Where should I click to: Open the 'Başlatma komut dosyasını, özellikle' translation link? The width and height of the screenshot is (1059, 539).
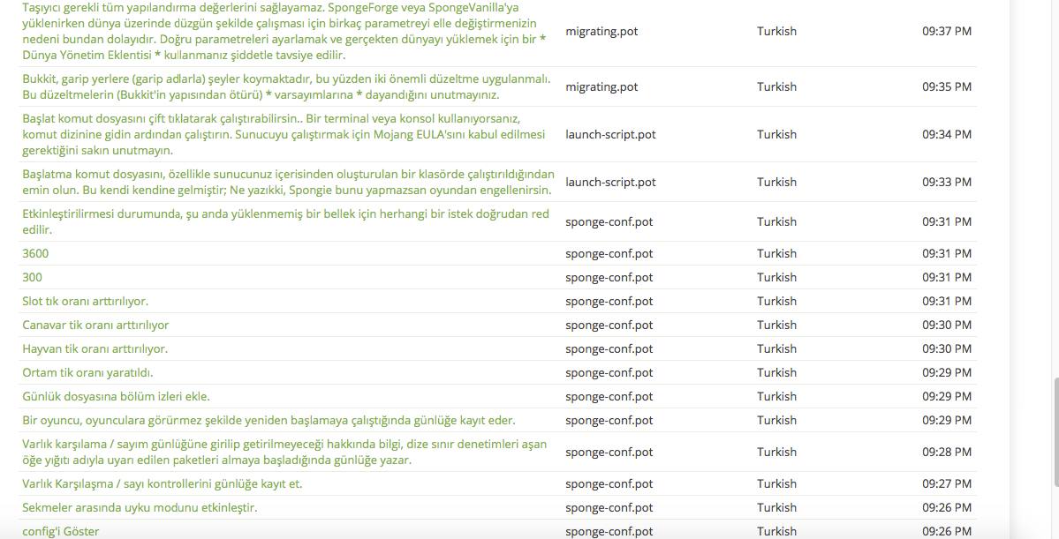[x=289, y=182]
